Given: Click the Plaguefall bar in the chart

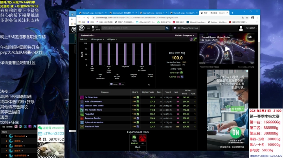Looking at the screenshot, I should pyautogui.click(x=125, y=54).
